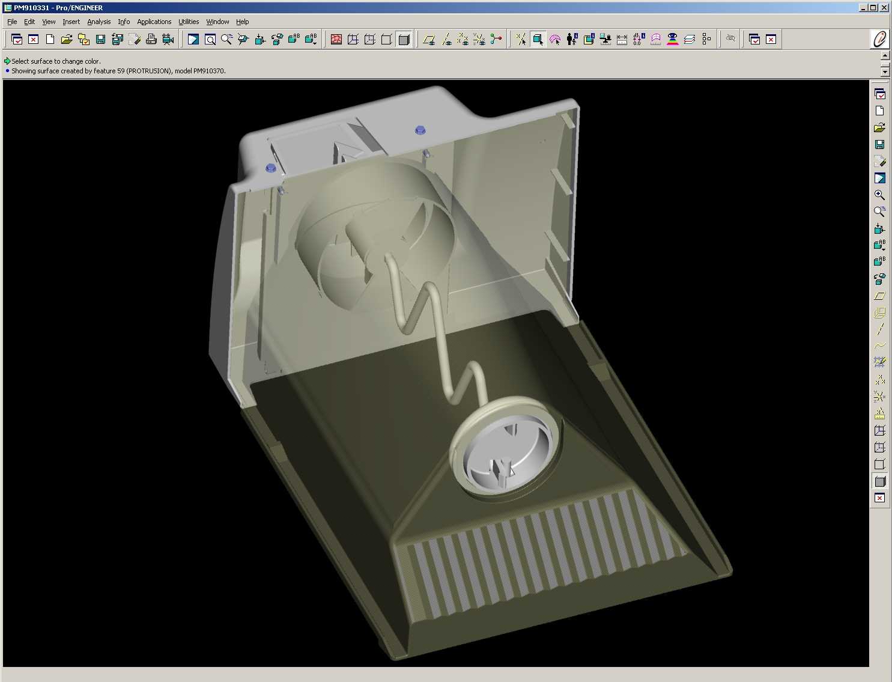This screenshot has height=682, width=892.
Task: Click the analysis ruler icon in right sidebar
Action: pyautogui.click(x=879, y=413)
